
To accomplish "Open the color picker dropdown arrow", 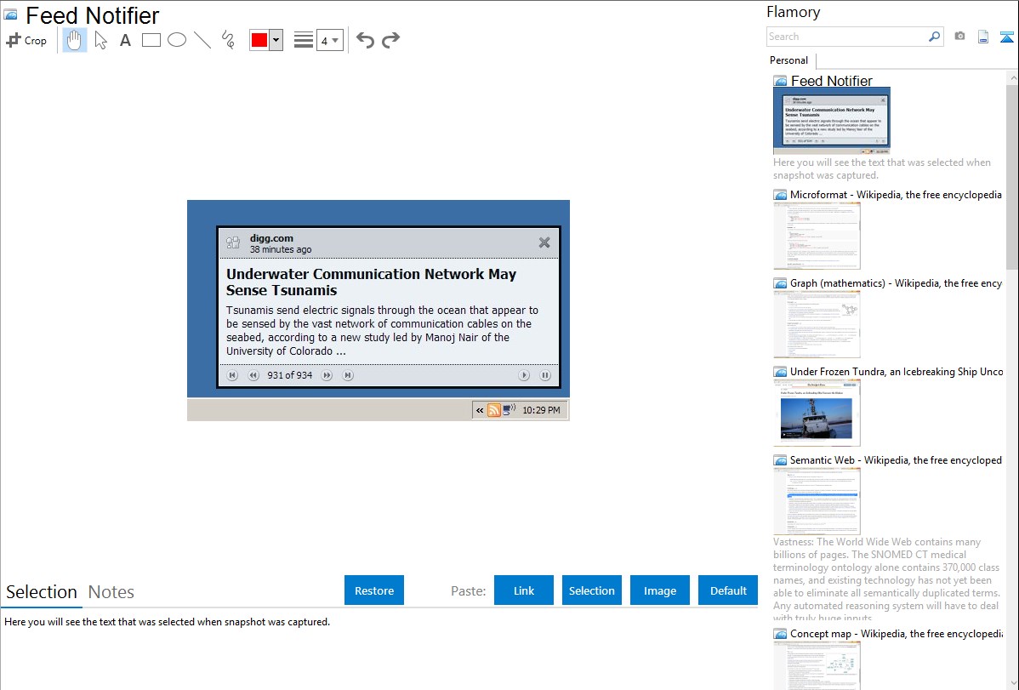I will point(276,40).
